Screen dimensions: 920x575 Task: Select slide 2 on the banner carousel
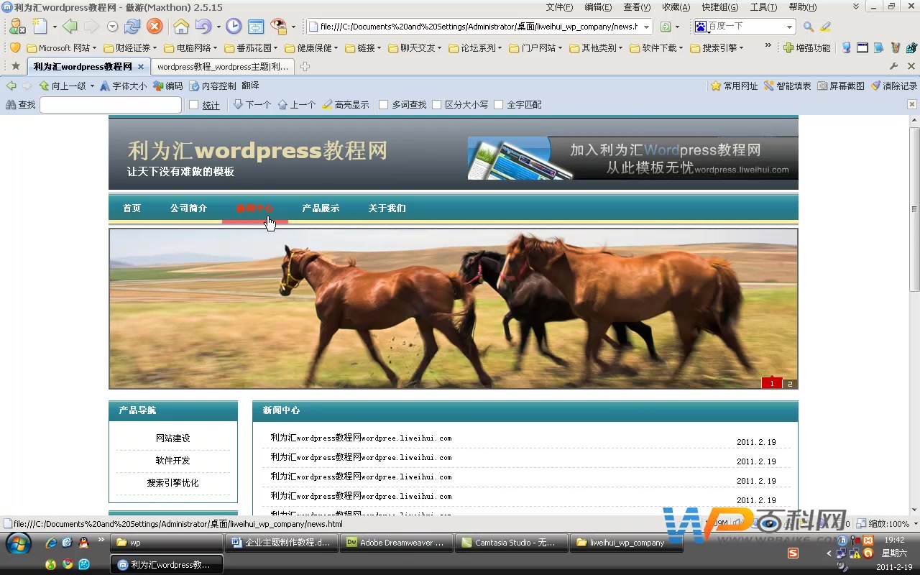(789, 383)
